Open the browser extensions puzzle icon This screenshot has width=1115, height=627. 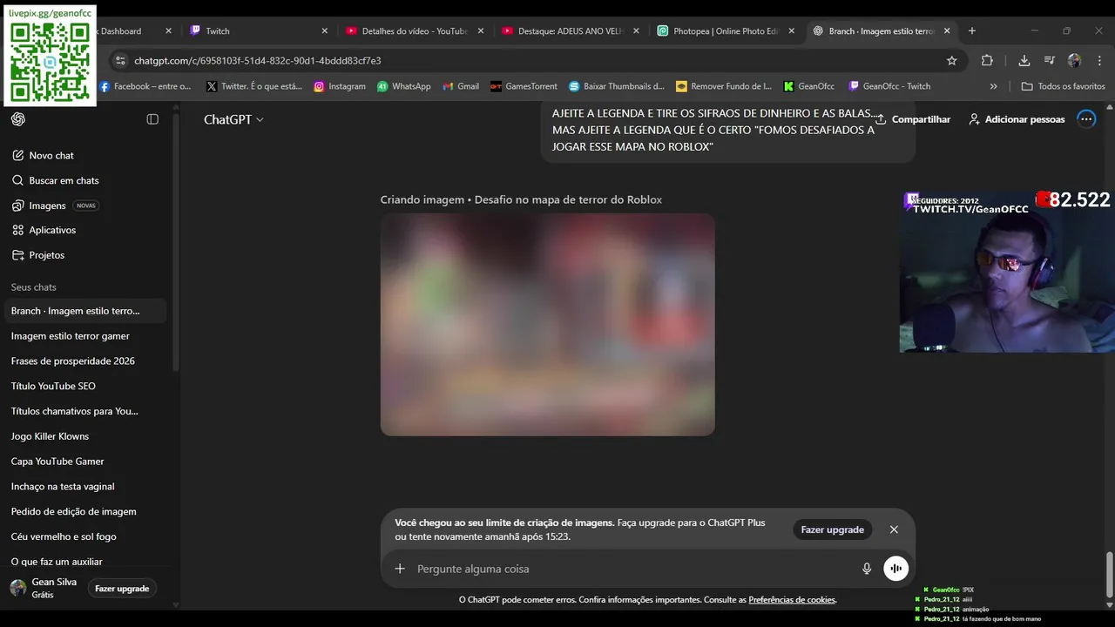pyautogui.click(x=987, y=61)
